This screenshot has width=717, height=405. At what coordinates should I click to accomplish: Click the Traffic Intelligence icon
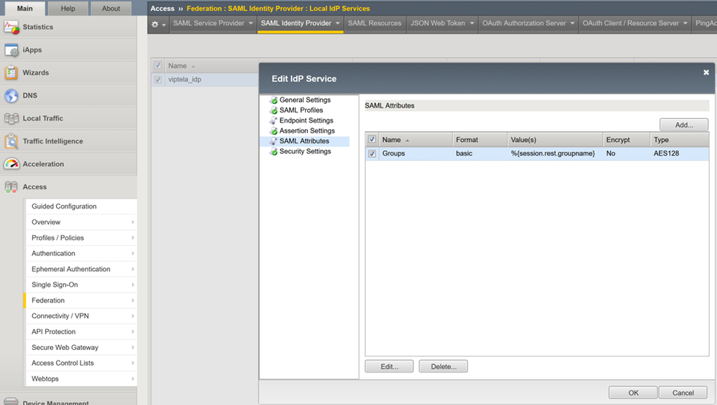pos(11,141)
